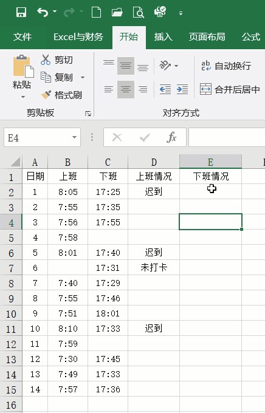Viewport: 265px width, 413px height.
Task: Click the Decrease indent icon
Action: tap(165, 89)
